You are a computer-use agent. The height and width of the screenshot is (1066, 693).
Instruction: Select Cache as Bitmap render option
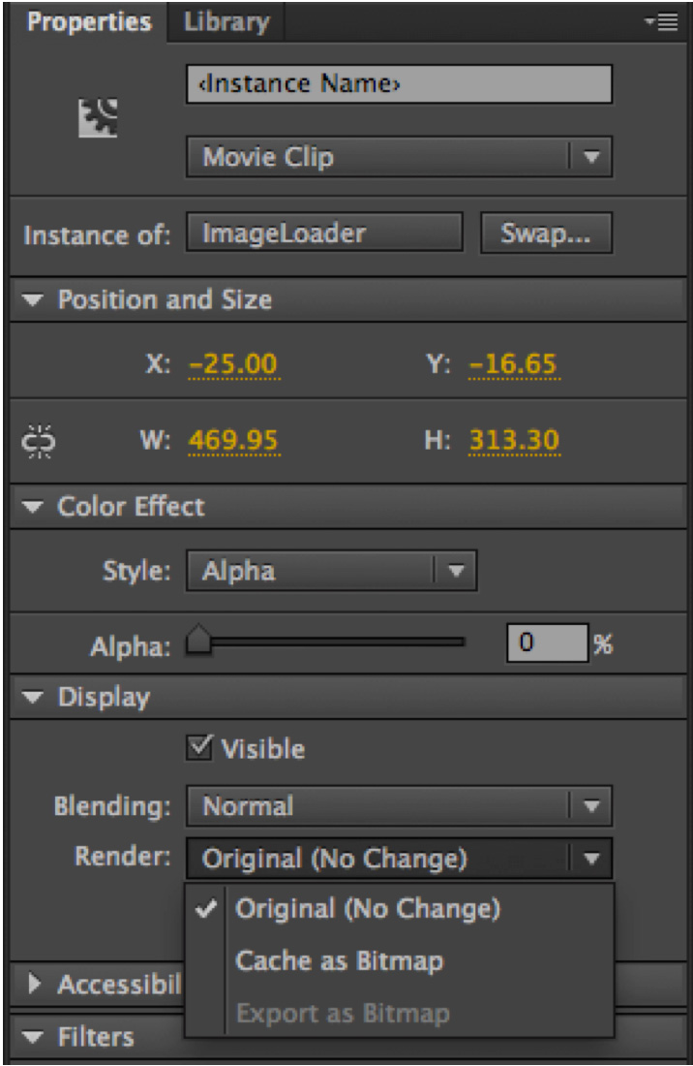tap(339, 961)
